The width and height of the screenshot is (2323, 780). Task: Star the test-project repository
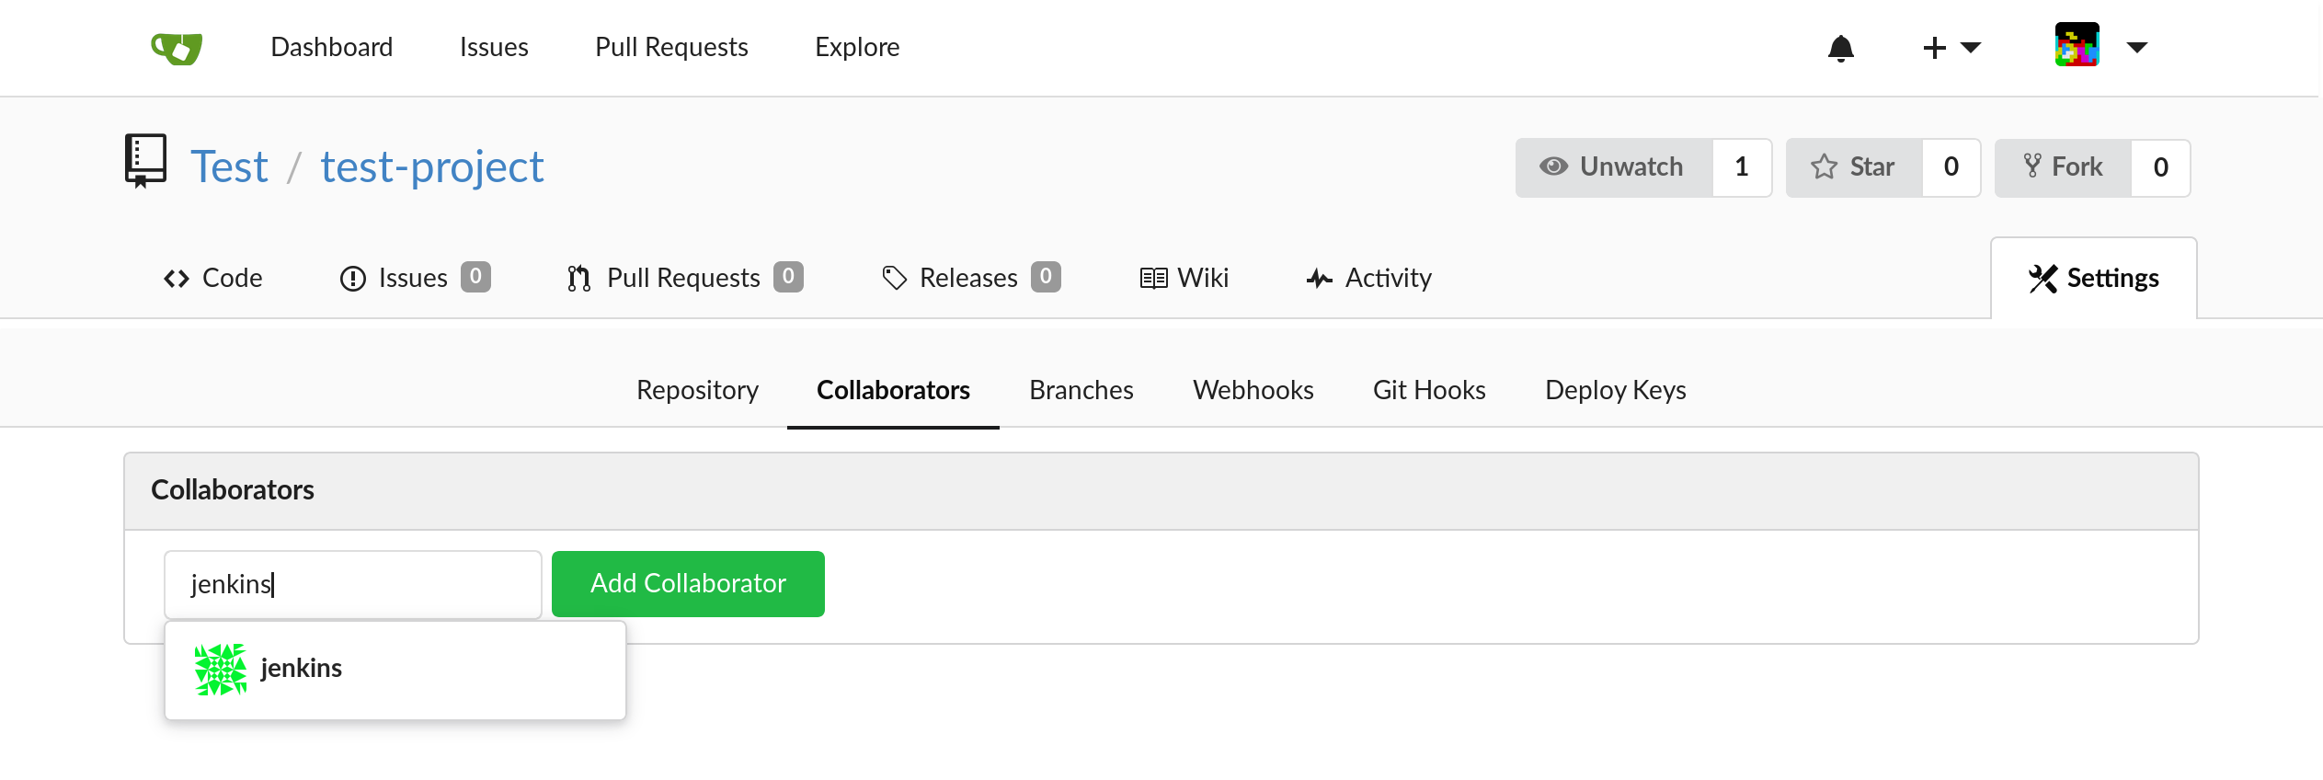1854,167
